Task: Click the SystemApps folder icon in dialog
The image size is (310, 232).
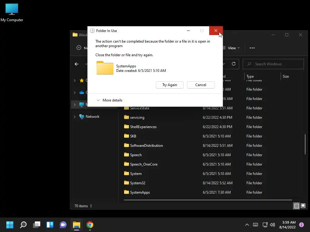Action: [x=105, y=68]
